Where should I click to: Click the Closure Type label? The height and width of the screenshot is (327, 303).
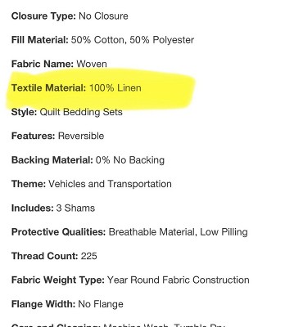[x=43, y=16]
